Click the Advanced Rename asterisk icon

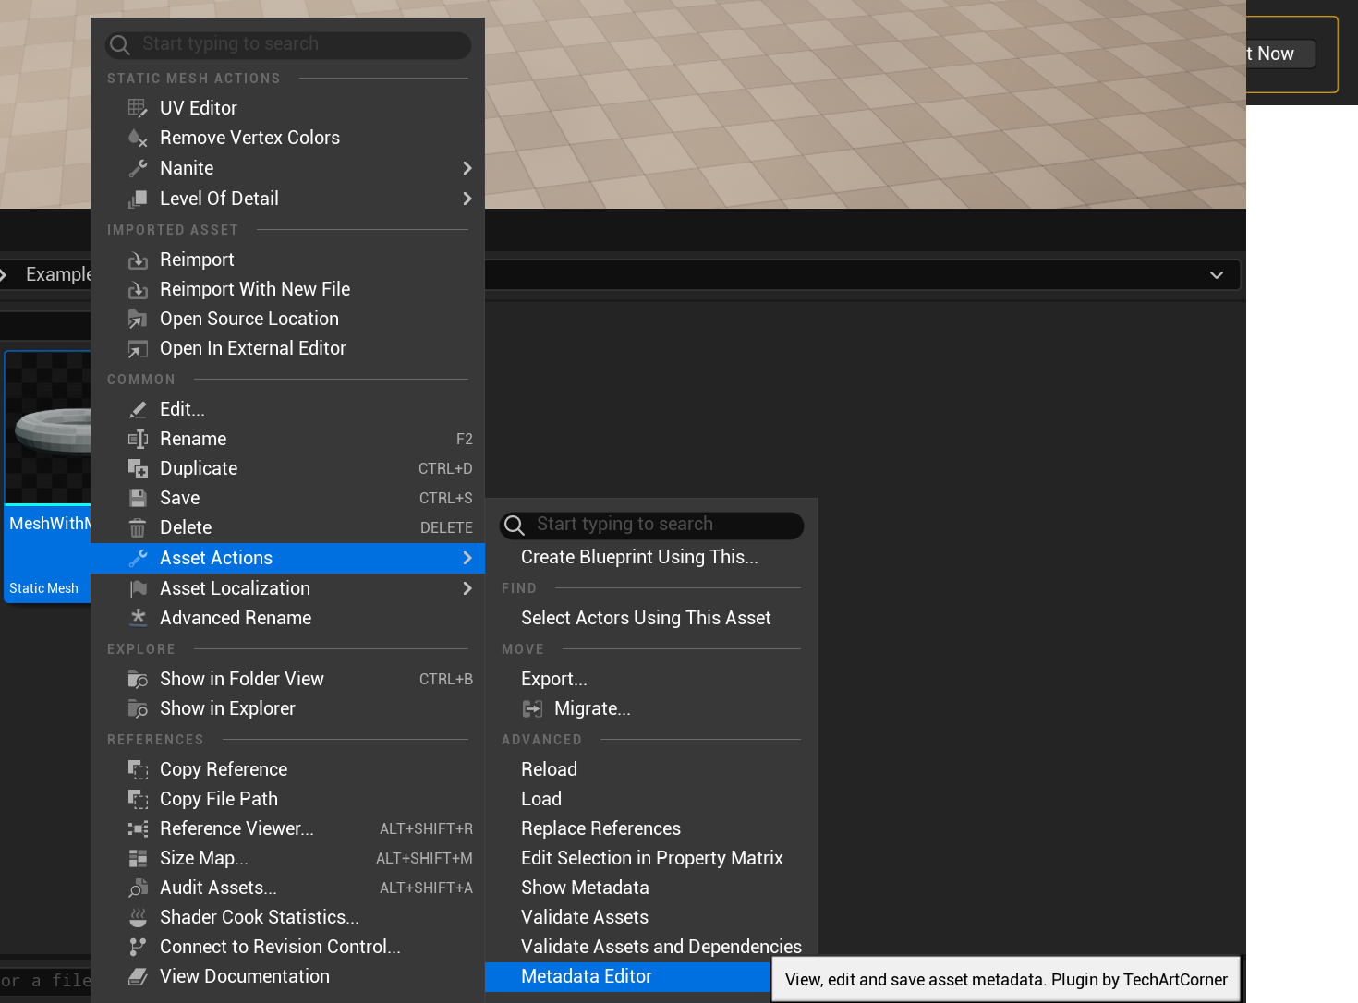138,618
